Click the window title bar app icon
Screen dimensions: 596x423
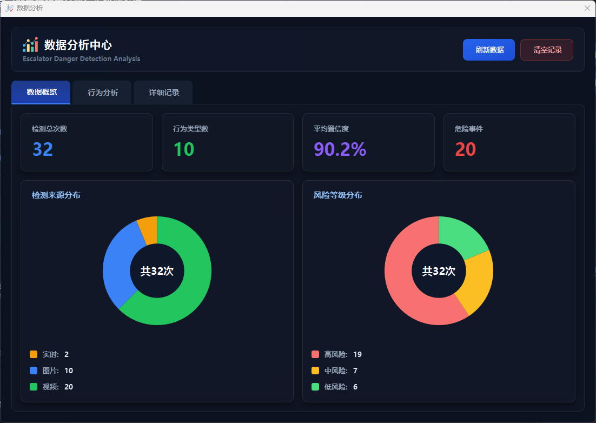9,8
